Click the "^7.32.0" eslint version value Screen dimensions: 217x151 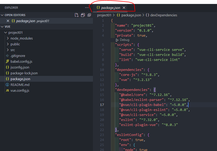(148, 120)
